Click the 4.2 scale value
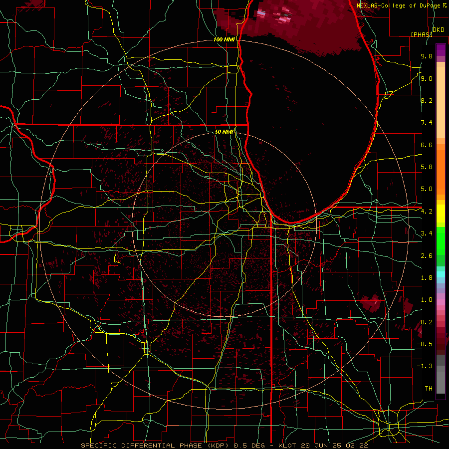The height and width of the screenshot is (449, 449). click(427, 212)
